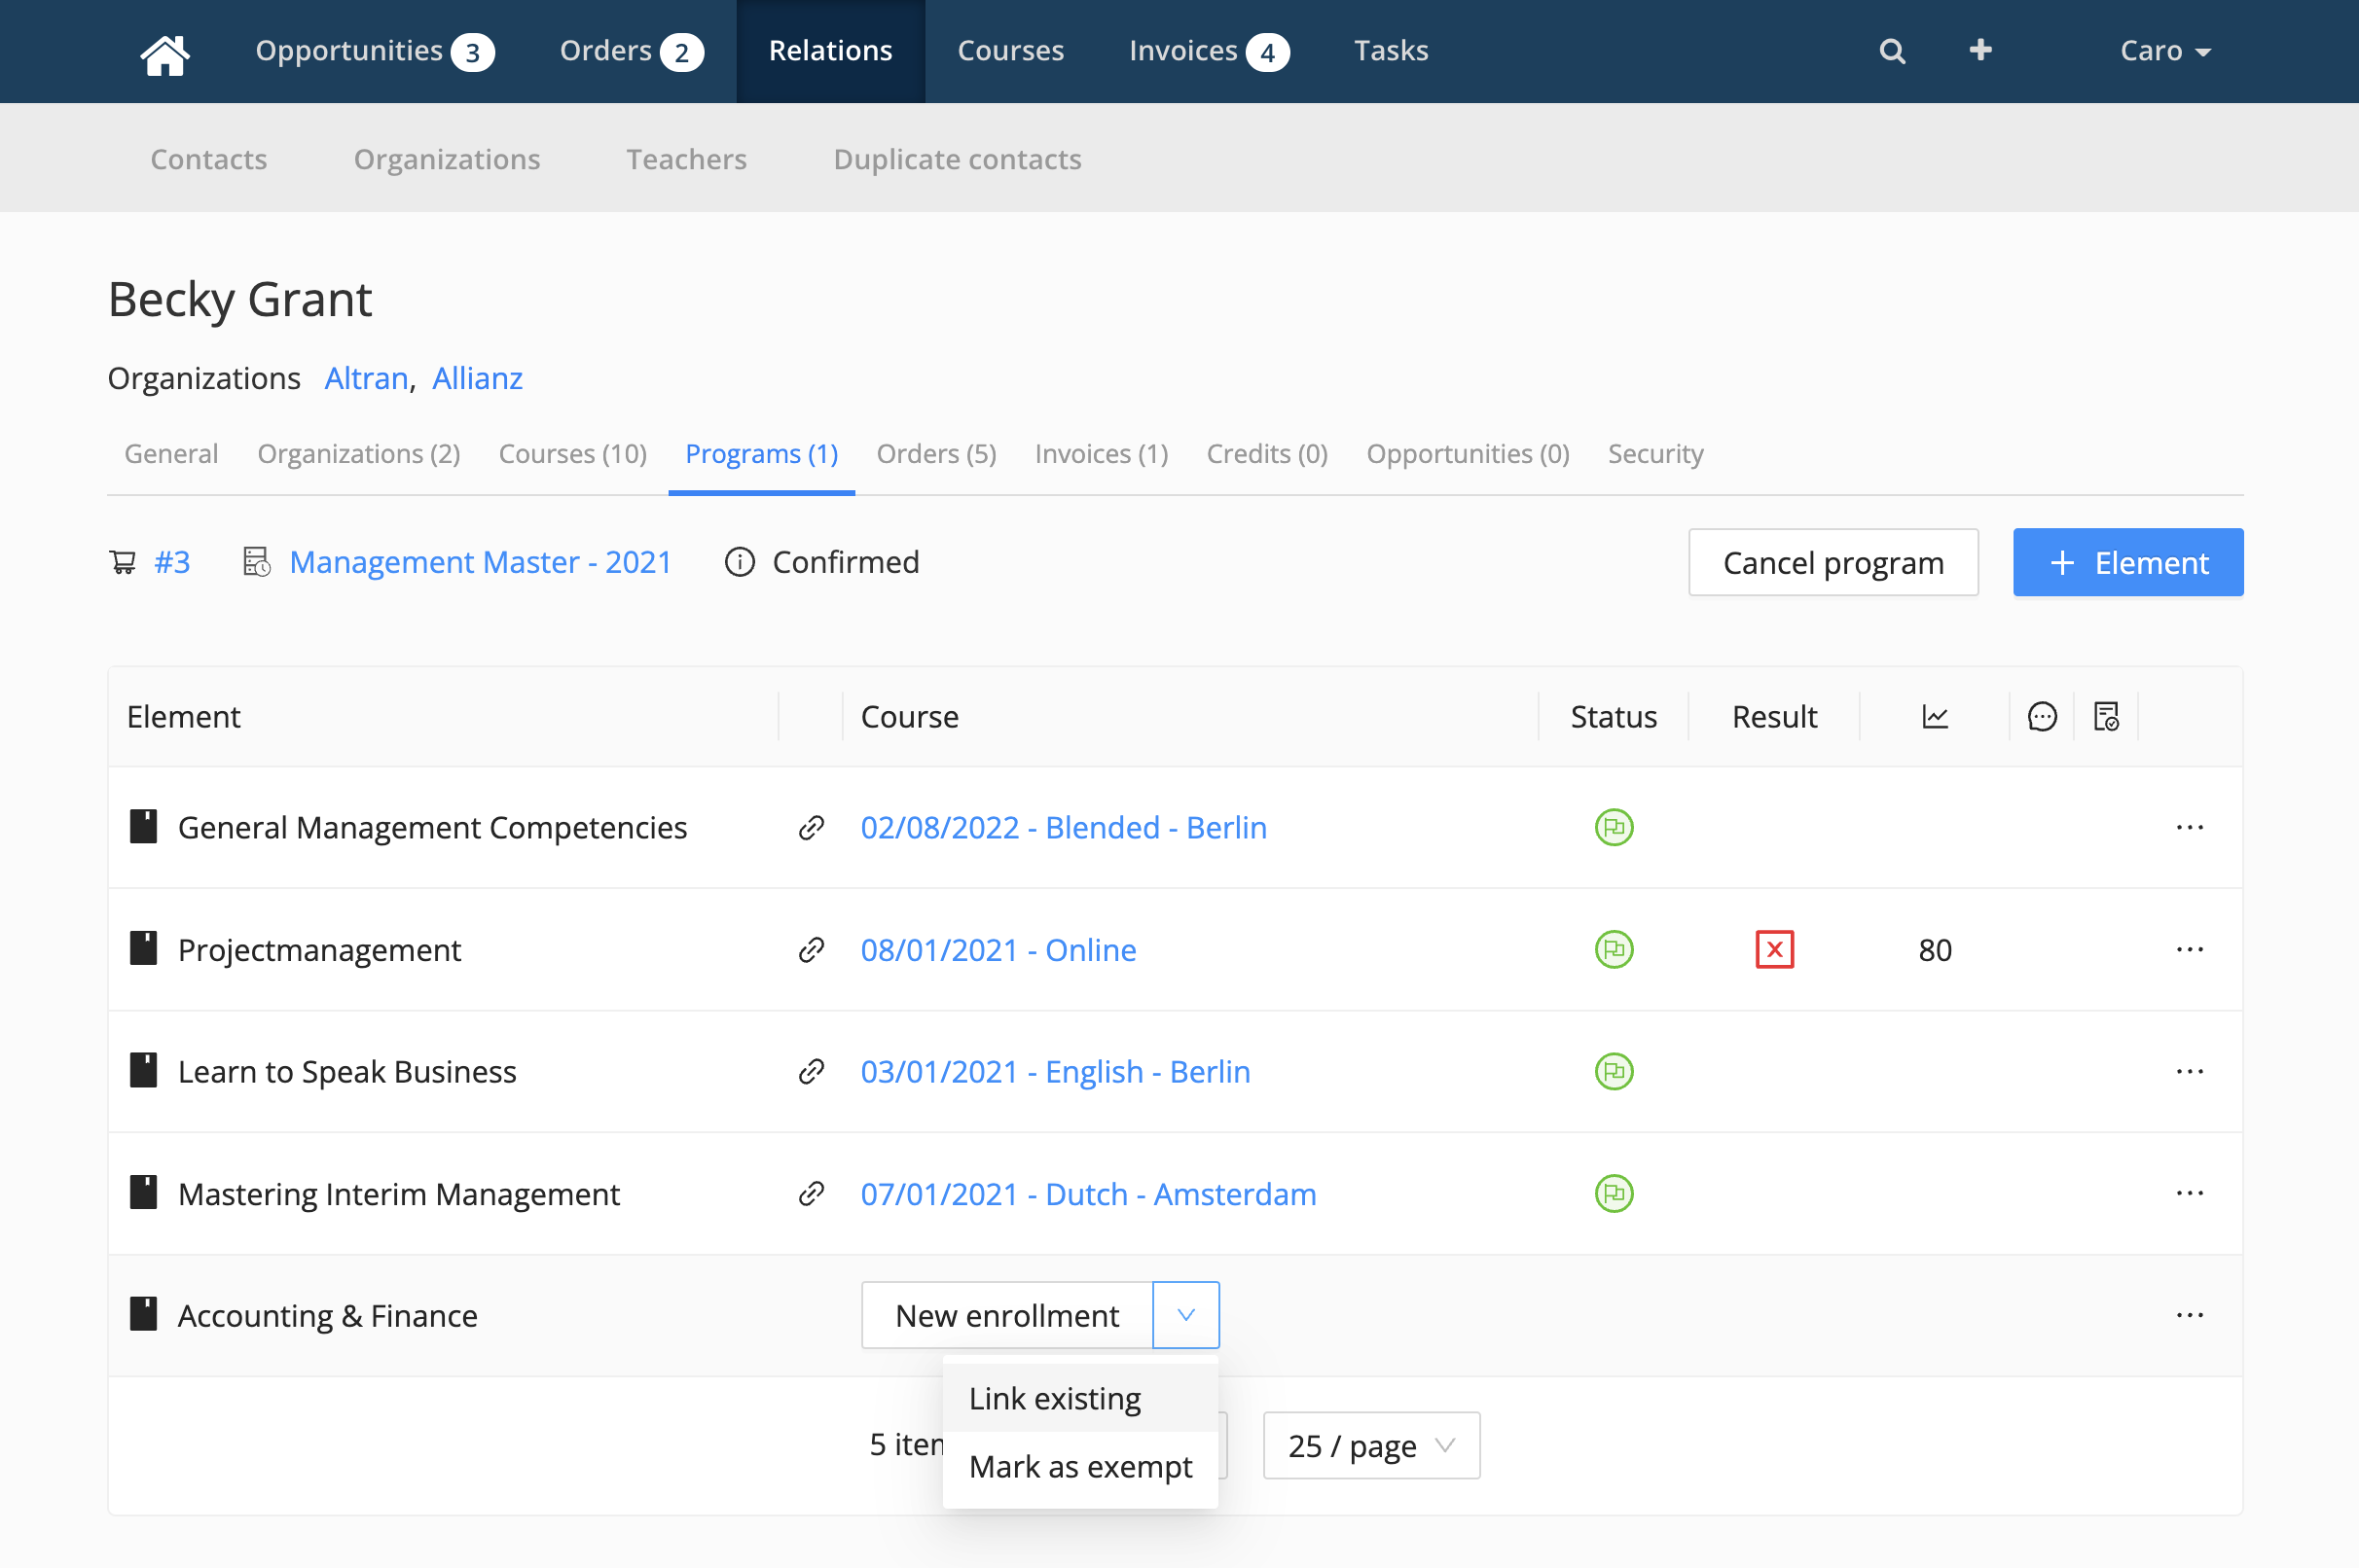
Task: Open more options for General Management Competencies
Action: point(2190,827)
